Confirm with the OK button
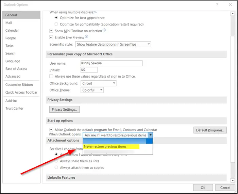 (x=203, y=188)
